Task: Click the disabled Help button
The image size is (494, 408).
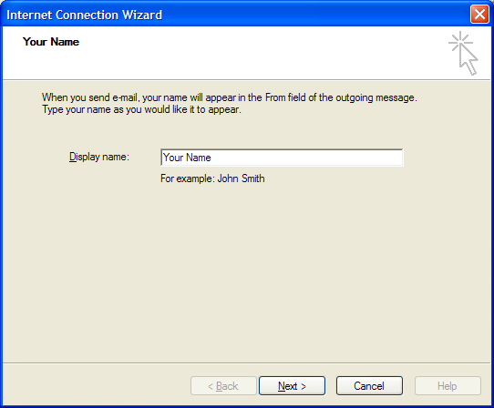Action: pos(448,385)
